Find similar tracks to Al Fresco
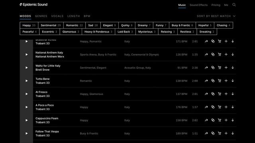 [213, 94]
